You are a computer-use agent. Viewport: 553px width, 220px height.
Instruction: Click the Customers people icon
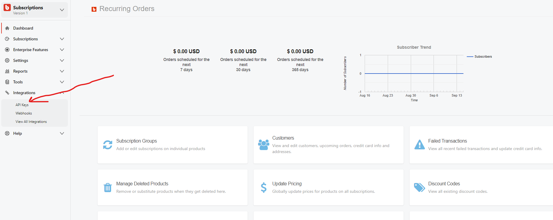[x=263, y=145]
